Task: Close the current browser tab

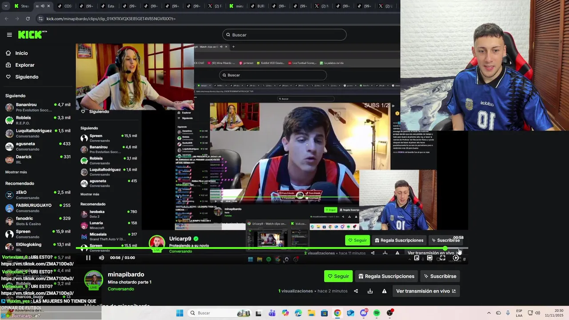Action: tap(48, 6)
